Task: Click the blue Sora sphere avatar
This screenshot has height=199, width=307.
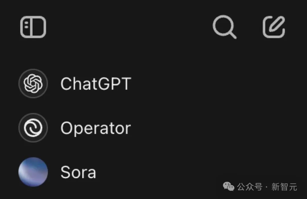Action: pos(33,172)
